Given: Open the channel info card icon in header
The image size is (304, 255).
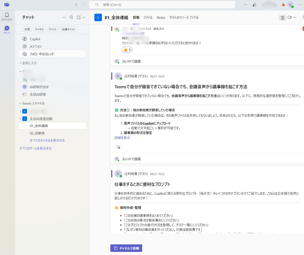Looking at the screenshot, I should (x=282, y=18).
